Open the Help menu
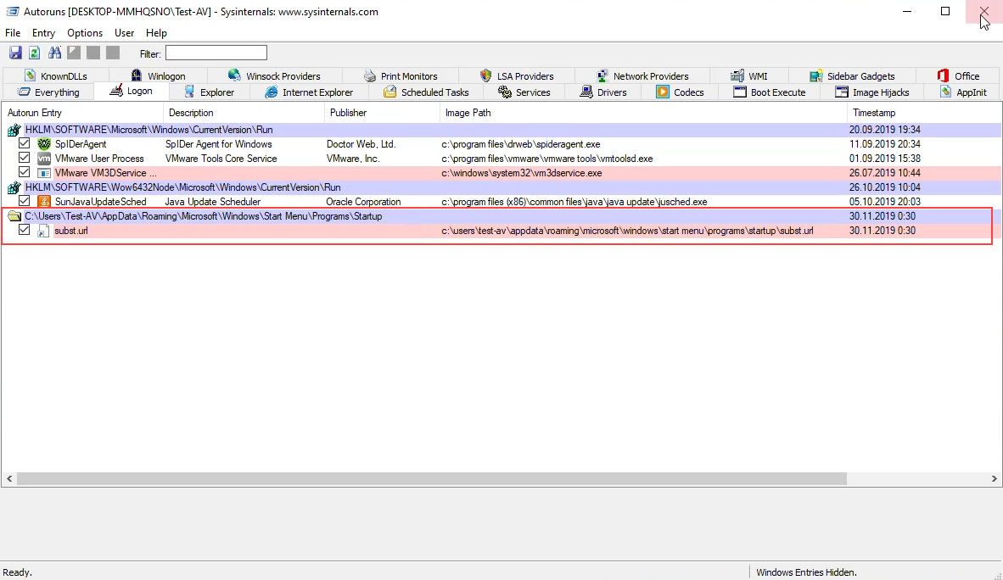The width and height of the screenshot is (1003, 580). (x=156, y=32)
